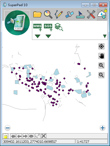Choose the pencil edit vertices tool
This screenshot has height=146, width=110.
(59, 14)
